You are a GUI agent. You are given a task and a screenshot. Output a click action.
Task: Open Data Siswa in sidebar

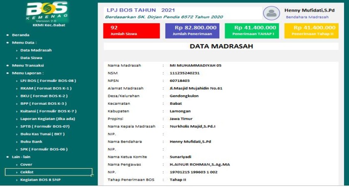tap(31, 58)
